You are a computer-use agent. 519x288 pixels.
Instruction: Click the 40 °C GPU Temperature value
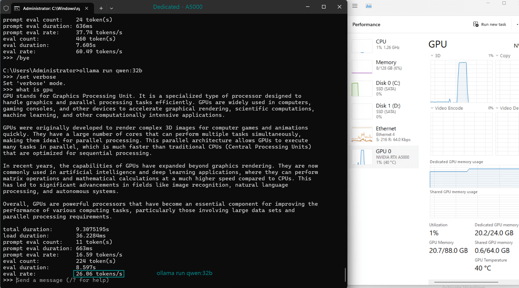pos(483,268)
